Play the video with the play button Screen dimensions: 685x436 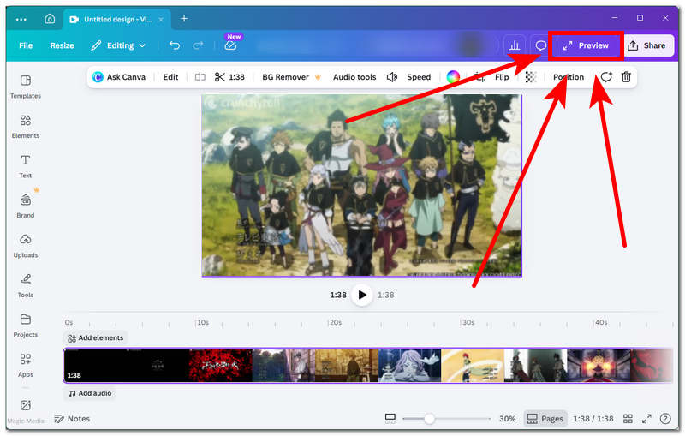click(x=362, y=295)
